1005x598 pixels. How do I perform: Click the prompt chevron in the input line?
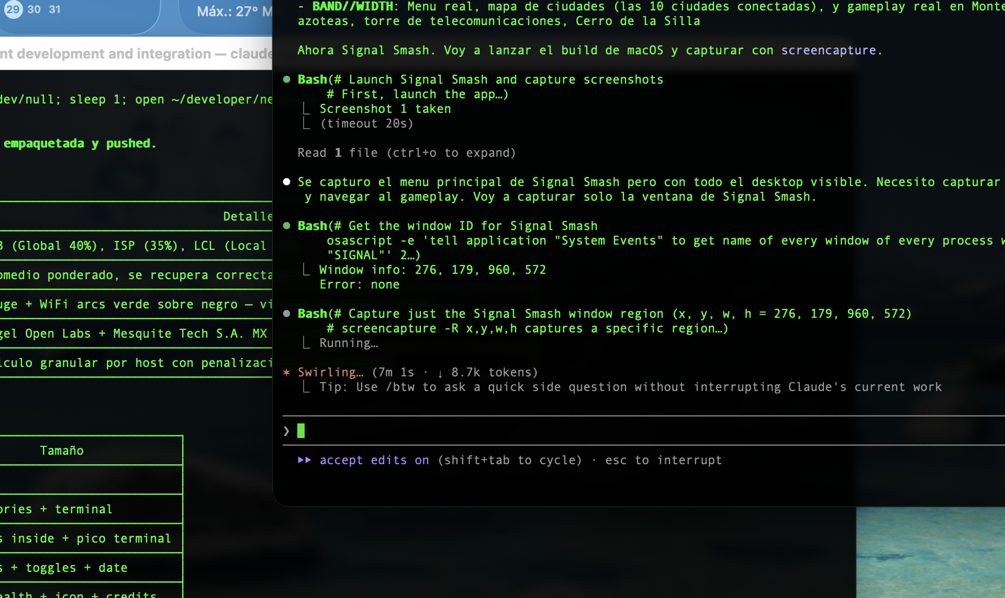point(286,431)
